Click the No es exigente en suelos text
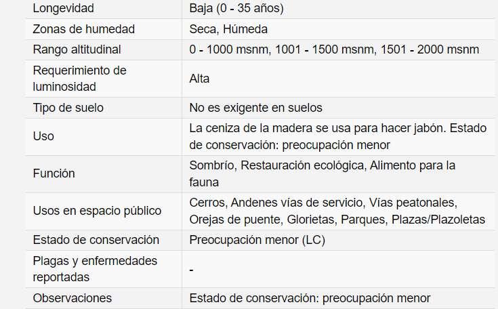The width and height of the screenshot is (498, 309). (255, 108)
